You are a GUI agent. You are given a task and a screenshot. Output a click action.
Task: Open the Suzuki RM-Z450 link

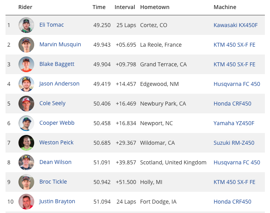234,143
